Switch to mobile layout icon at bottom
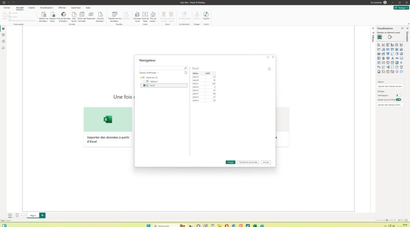 (x=17, y=215)
